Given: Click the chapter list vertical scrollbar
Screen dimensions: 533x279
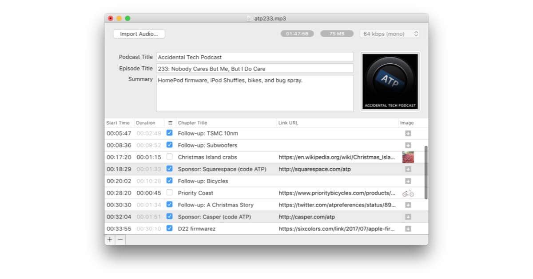Looking at the screenshot, I should [426, 172].
